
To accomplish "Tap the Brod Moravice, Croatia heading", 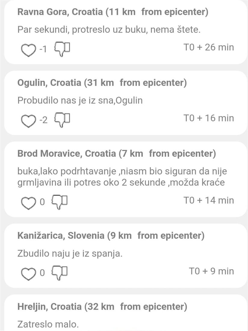I will pyautogui.click(x=116, y=154).
